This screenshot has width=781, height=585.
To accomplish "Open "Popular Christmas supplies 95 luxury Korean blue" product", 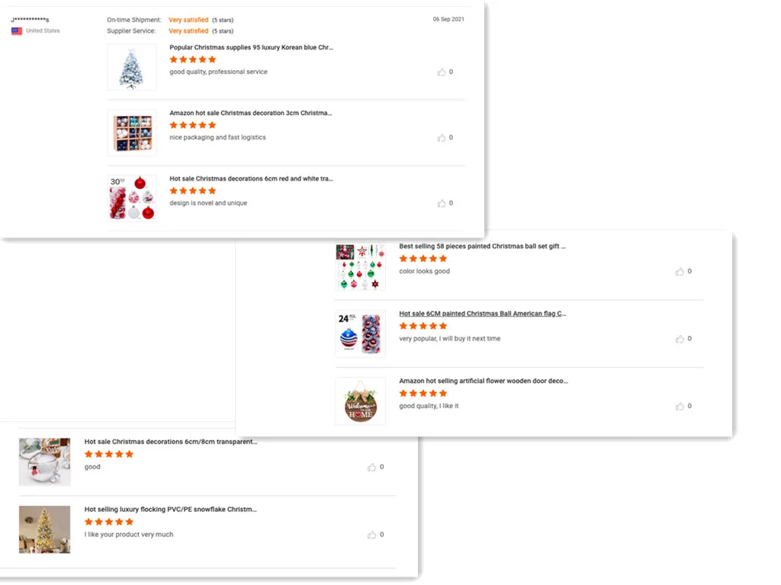I will click(251, 47).
